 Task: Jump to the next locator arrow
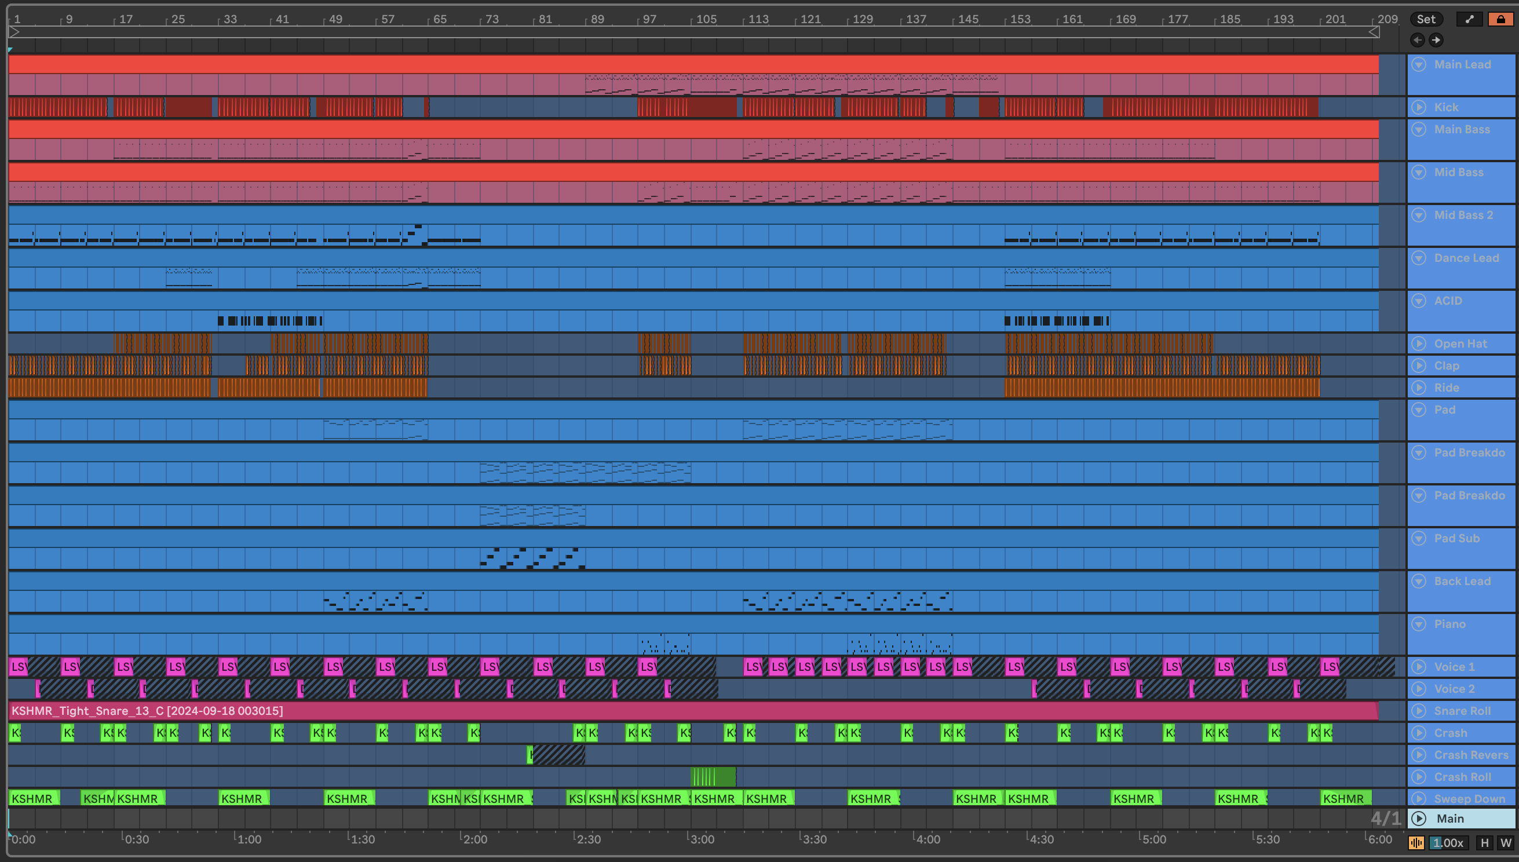click(x=1436, y=39)
